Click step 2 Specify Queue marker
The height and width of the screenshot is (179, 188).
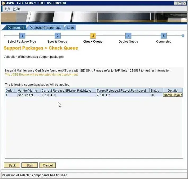[58, 36]
